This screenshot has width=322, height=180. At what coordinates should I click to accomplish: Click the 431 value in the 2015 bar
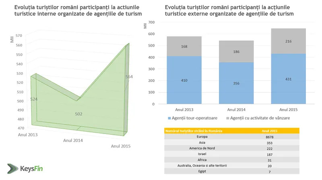(288, 79)
